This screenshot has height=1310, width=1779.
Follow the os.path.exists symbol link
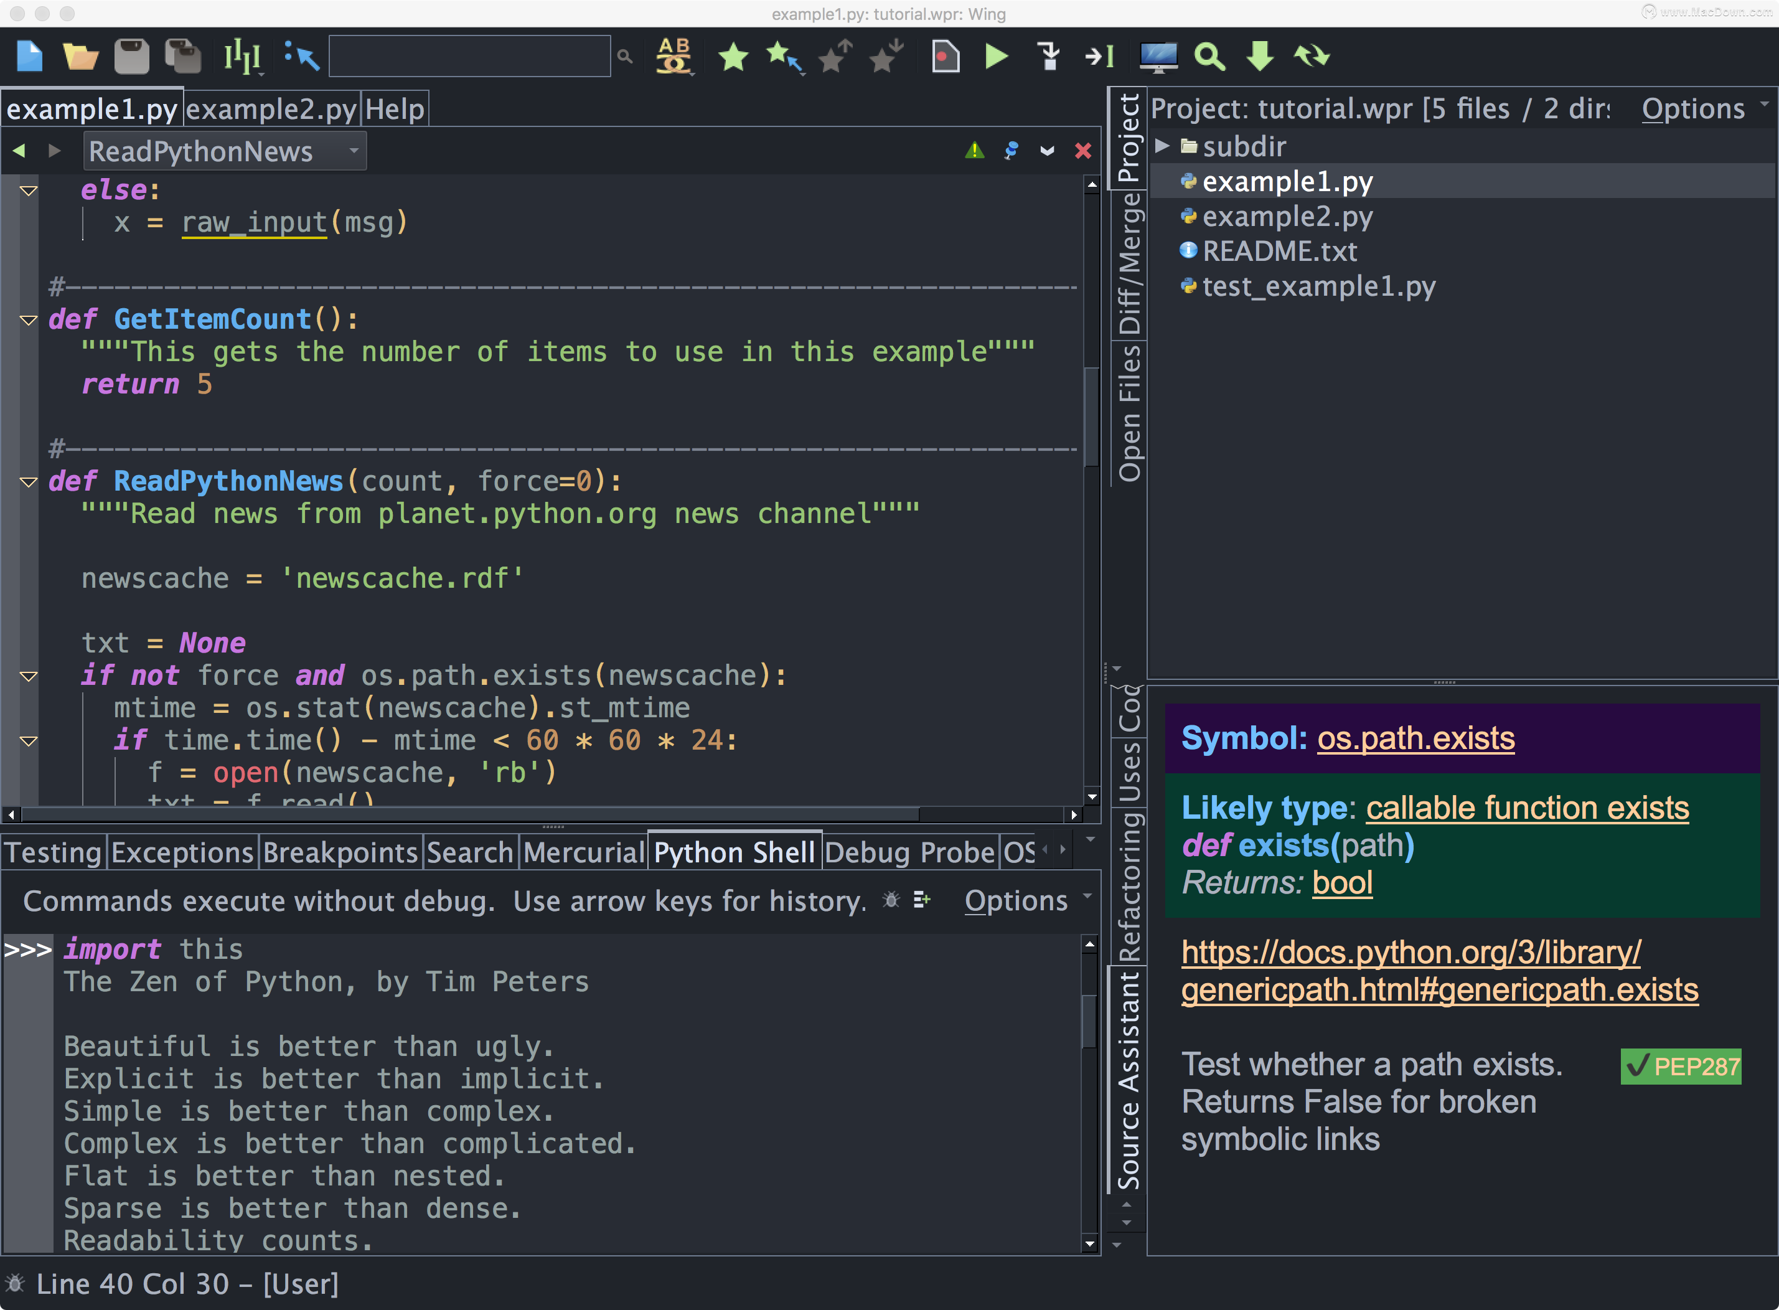tap(1416, 738)
